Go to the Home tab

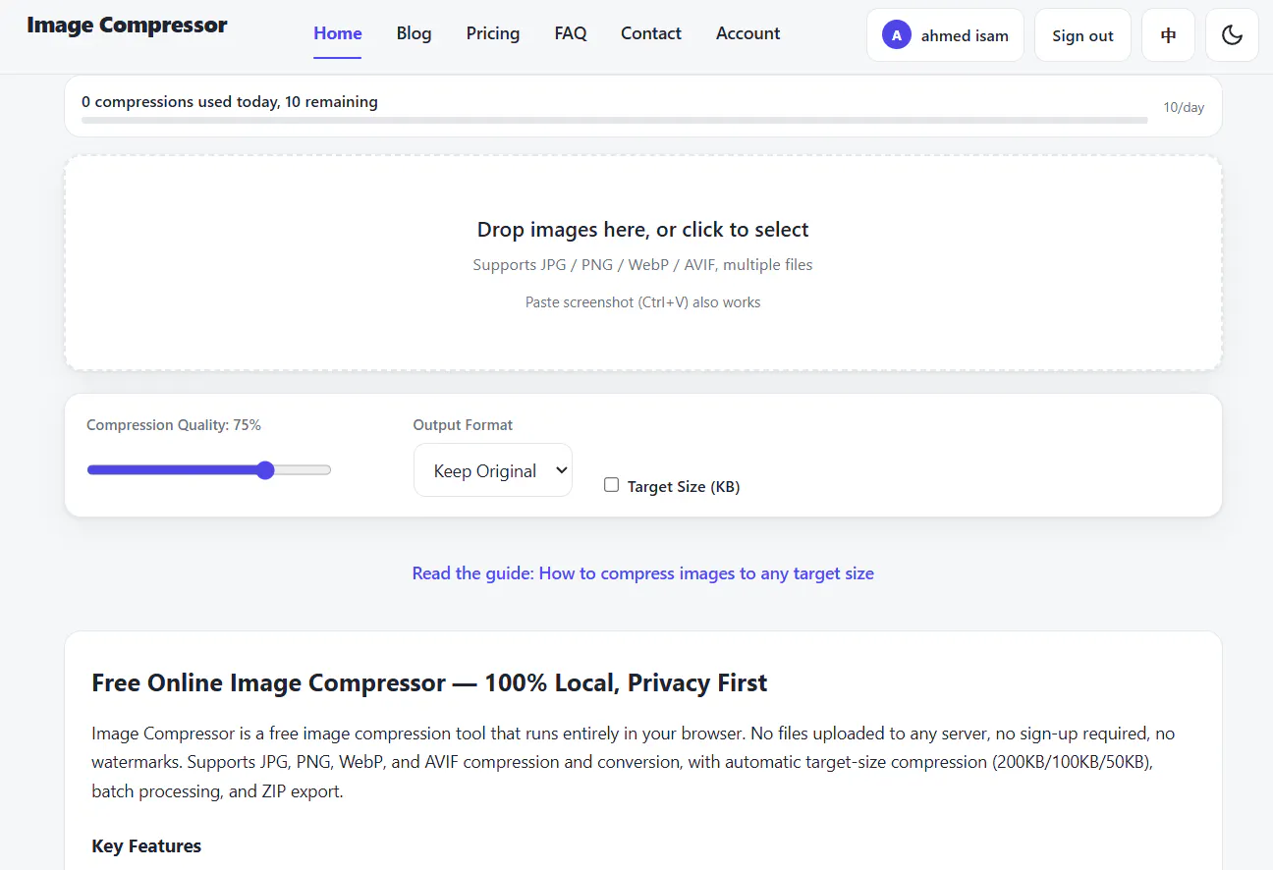click(338, 33)
